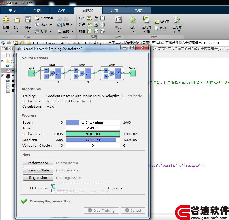The image size is (229, 220).
Task: Expand the 比较 dropdown arrow
Action: click(x=51, y=25)
